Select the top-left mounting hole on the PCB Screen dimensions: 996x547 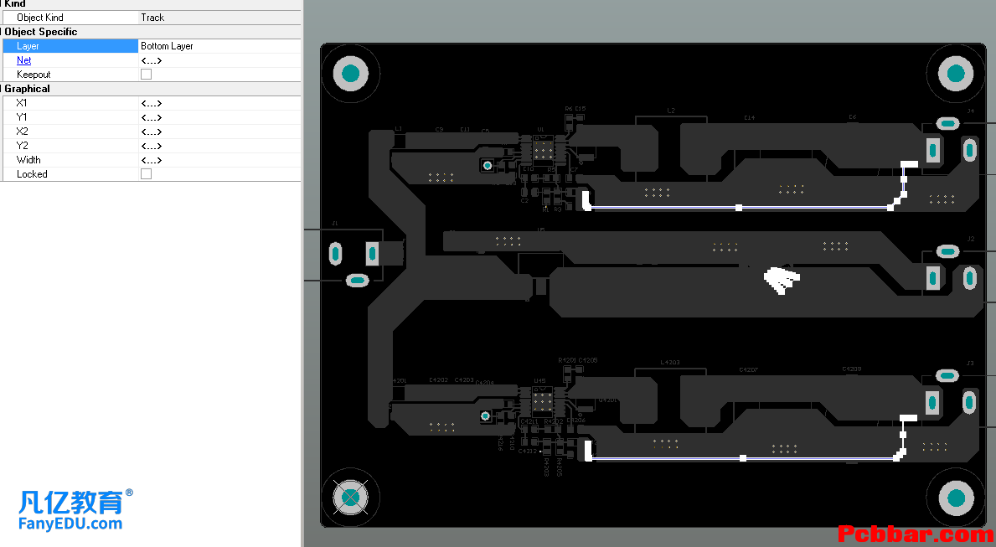click(x=351, y=74)
